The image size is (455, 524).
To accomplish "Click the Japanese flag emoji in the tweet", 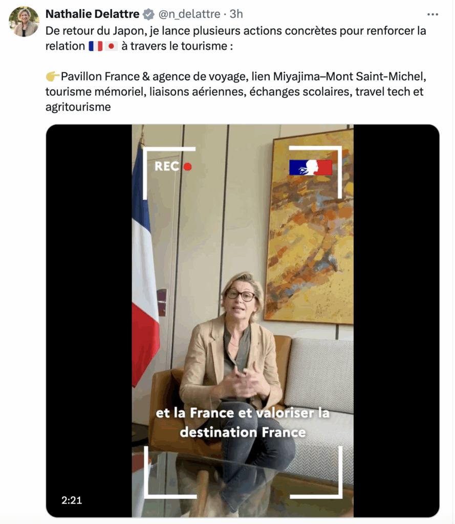I will pyautogui.click(x=111, y=46).
